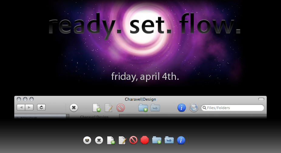Click the Charavel|Design window title

pos(140,99)
